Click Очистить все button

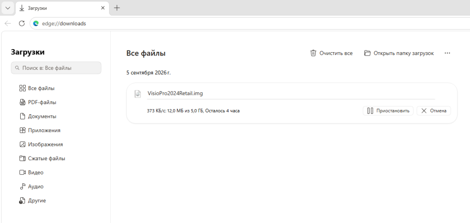click(331, 53)
